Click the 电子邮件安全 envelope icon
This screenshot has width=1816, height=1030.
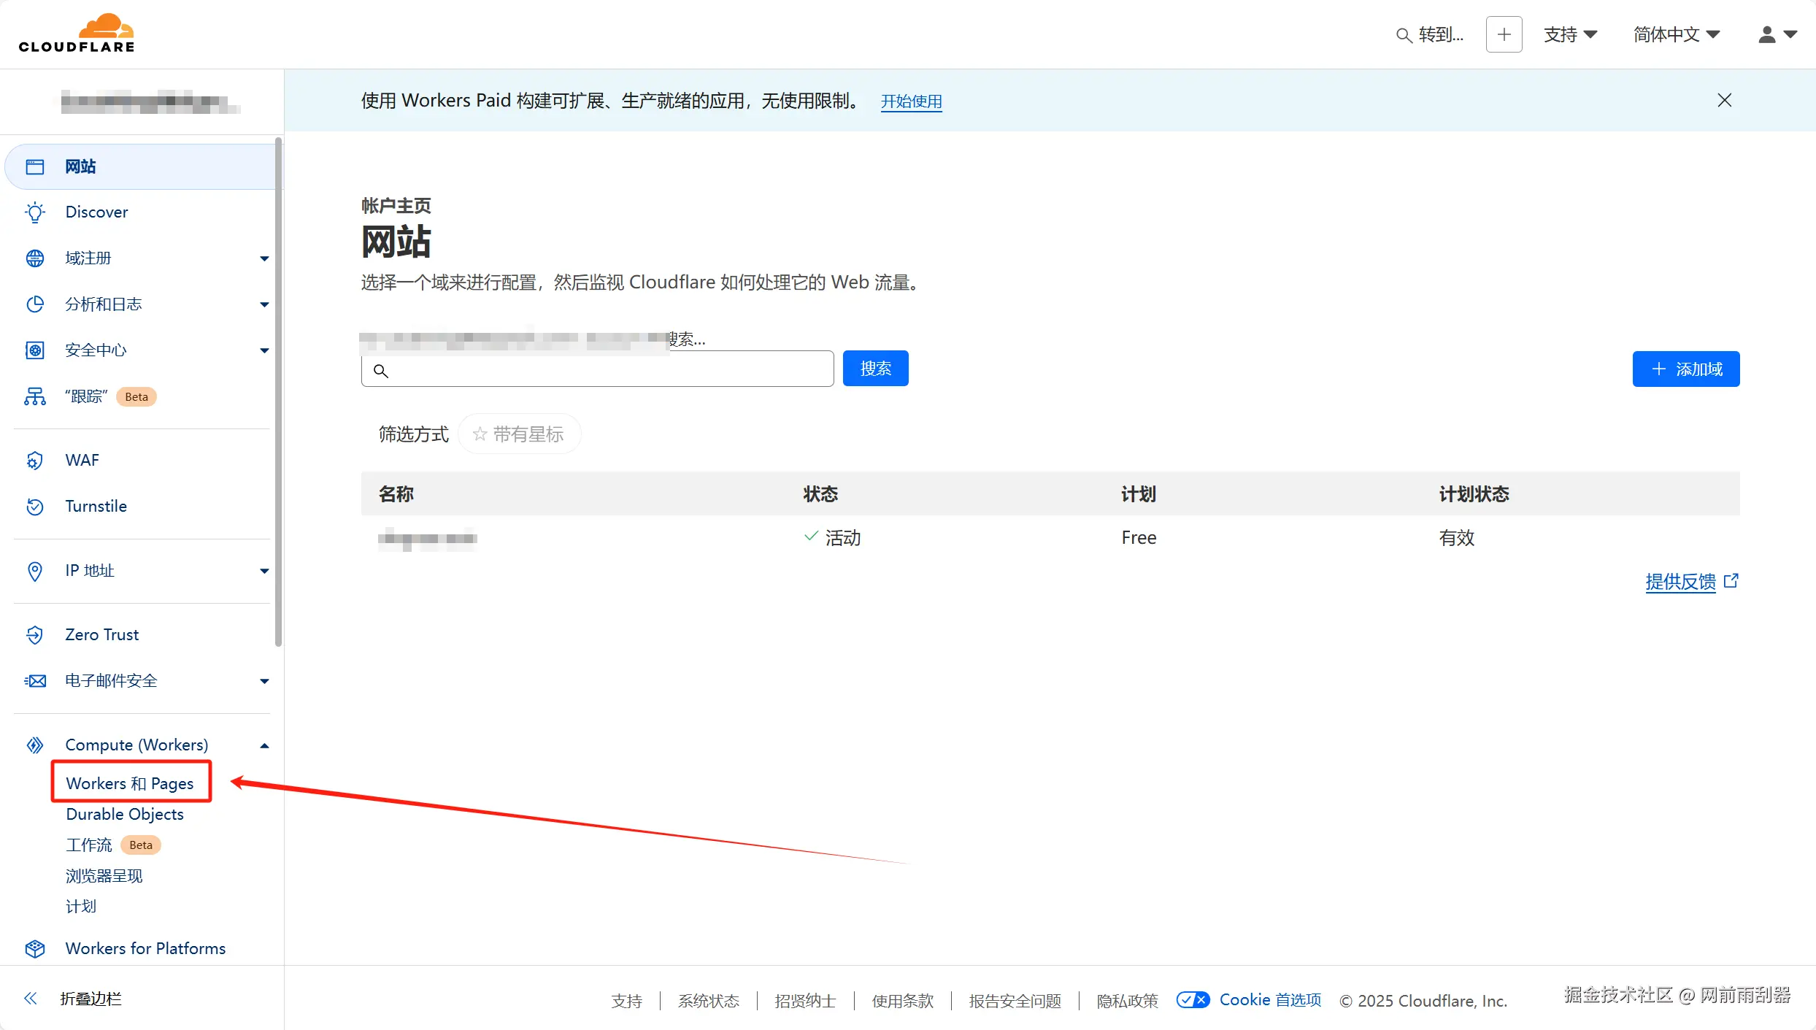[34, 680]
